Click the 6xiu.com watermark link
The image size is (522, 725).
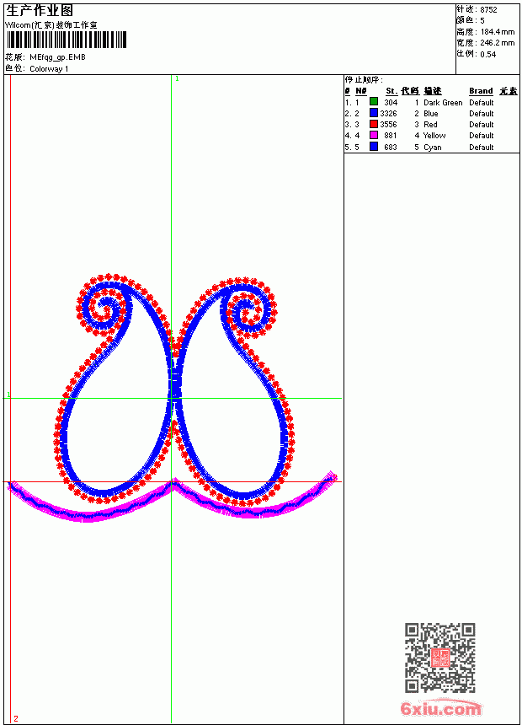coord(441,709)
